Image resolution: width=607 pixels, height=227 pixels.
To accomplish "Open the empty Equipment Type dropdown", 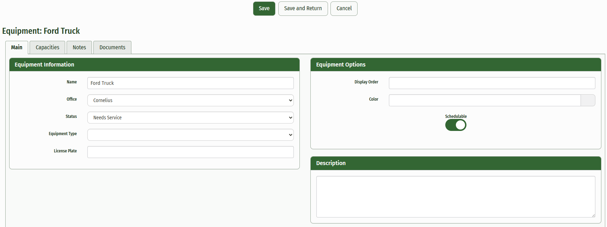I will (190, 135).
